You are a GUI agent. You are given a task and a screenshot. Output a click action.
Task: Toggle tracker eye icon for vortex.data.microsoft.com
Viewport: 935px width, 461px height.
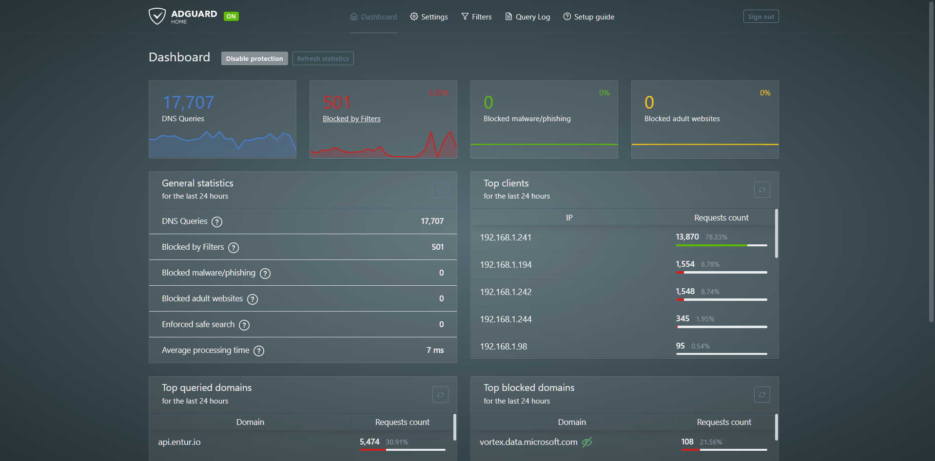click(587, 442)
